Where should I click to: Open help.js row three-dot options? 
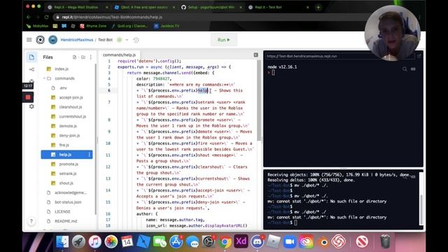(x=89, y=155)
